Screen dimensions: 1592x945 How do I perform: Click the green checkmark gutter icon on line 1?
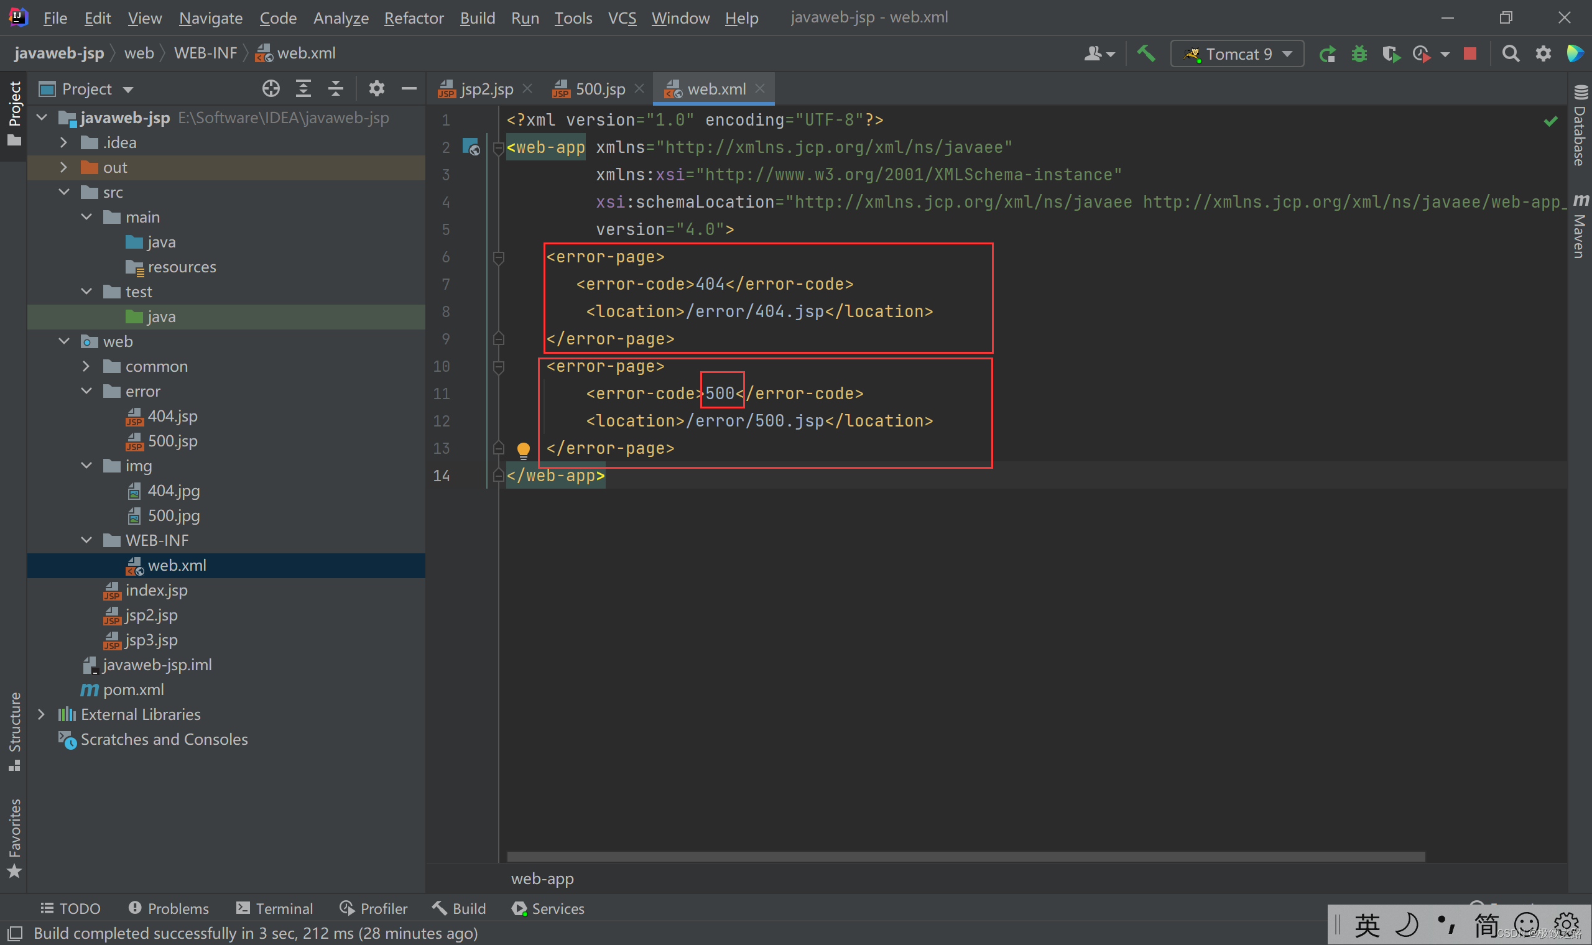[1553, 121]
